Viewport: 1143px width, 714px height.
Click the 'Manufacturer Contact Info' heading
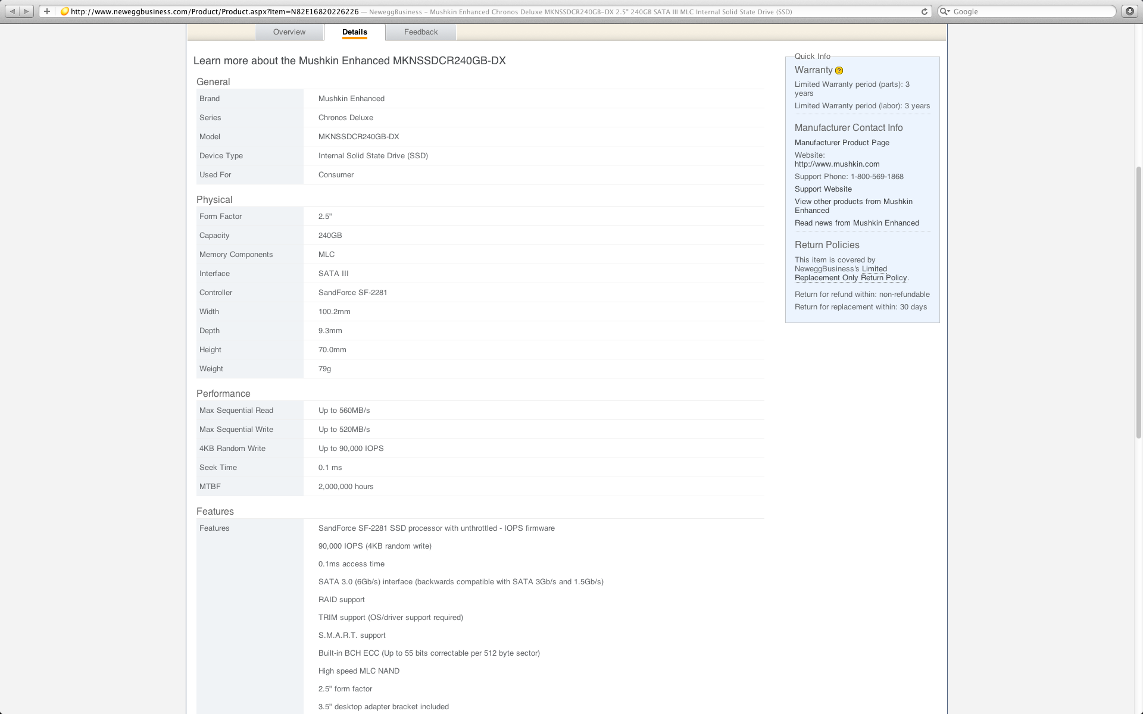pos(849,128)
